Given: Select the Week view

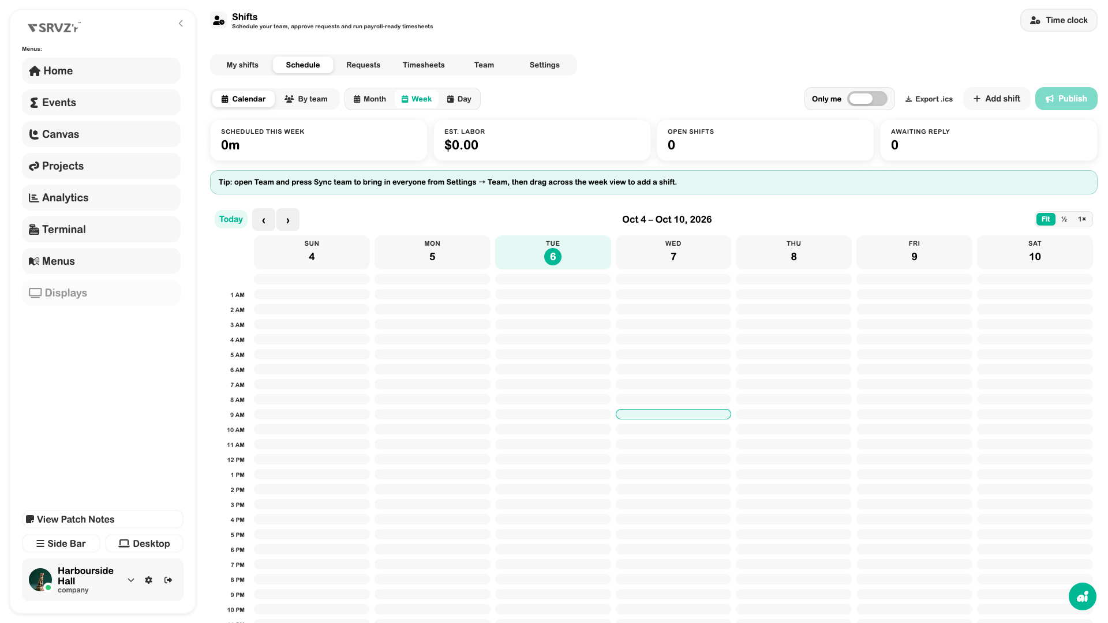Looking at the screenshot, I should [417, 99].
